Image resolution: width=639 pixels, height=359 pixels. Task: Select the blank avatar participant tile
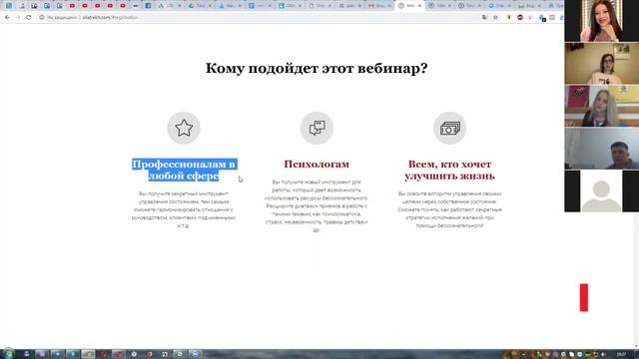click(x=601, y=190)
